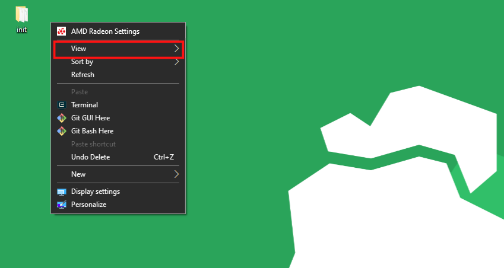504x268 pixels.
Task: Click the init folder label
Action: pyautogui.click(x=21, y=30)
